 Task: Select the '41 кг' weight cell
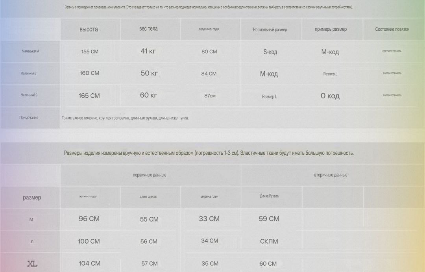tap(148, 51)
